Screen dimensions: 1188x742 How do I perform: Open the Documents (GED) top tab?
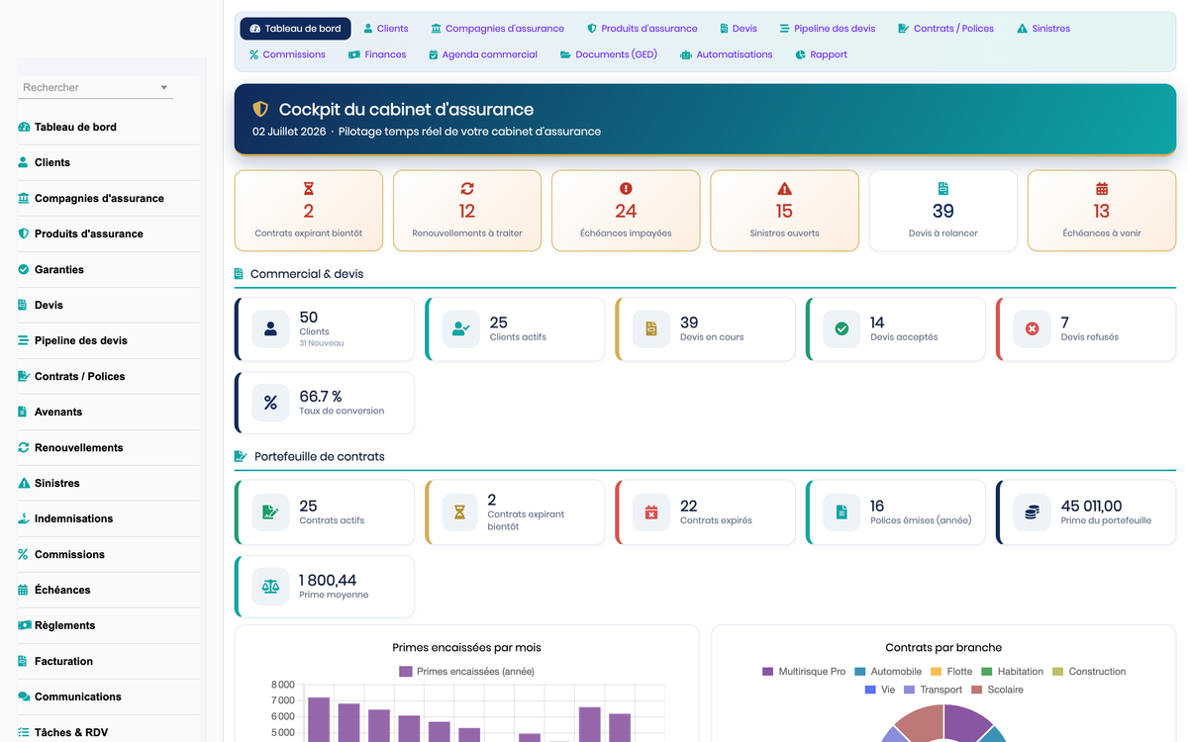pyautogui.click(x=609, y=54)
